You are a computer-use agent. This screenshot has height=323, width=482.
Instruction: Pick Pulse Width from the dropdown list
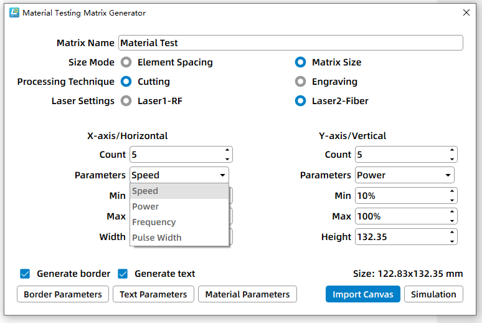157,238
